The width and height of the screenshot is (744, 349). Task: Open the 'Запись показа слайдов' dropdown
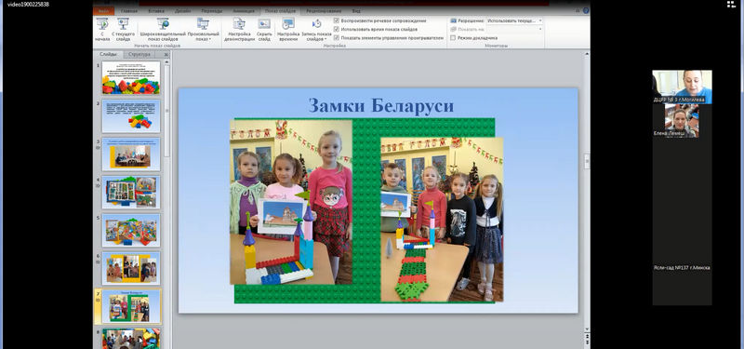point(316,30)
